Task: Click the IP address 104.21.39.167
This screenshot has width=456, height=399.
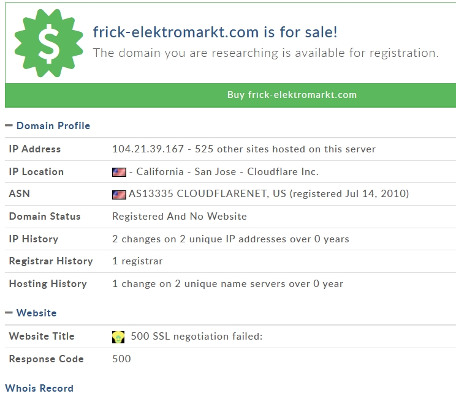Action: 148,149
